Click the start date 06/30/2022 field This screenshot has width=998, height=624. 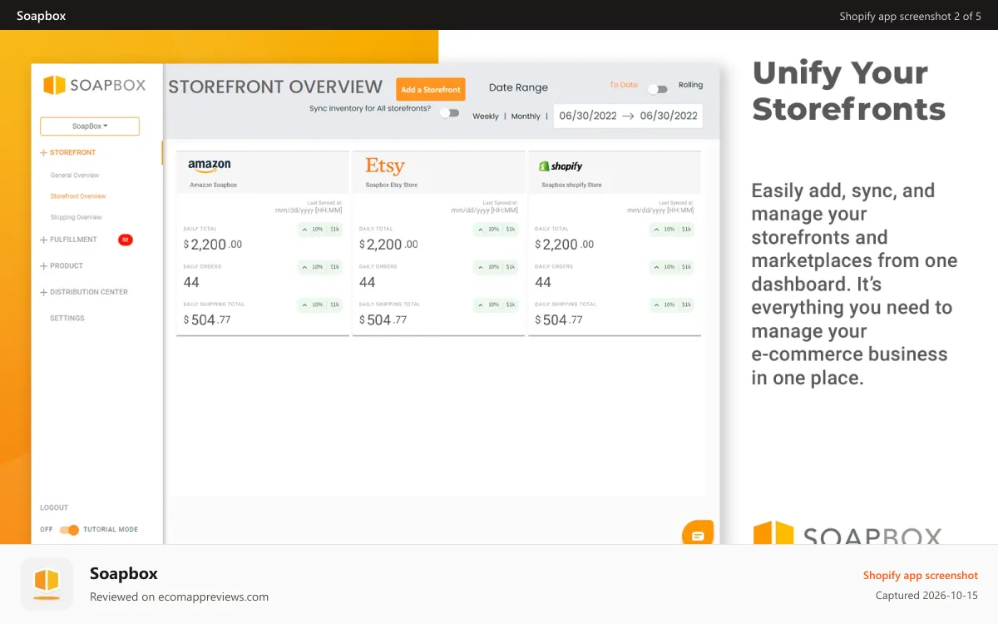[x=588, y=116]
